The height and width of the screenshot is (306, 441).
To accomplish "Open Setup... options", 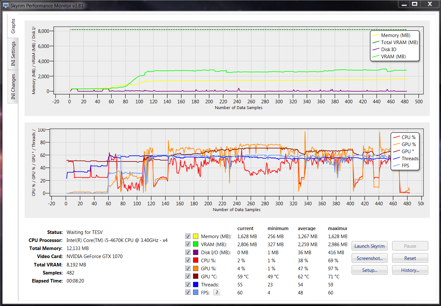I will coord(370,270).
